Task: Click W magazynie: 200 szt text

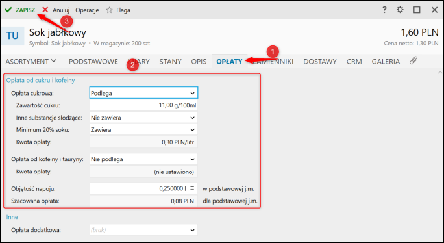Action: (122, 44)
